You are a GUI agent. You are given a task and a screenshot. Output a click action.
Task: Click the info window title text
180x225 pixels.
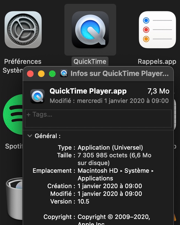point(119,74)
